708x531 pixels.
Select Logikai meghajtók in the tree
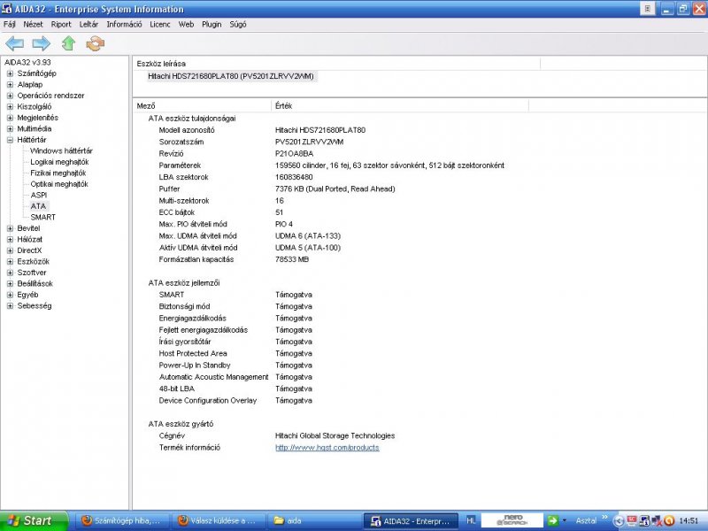[x=59, y=162]
